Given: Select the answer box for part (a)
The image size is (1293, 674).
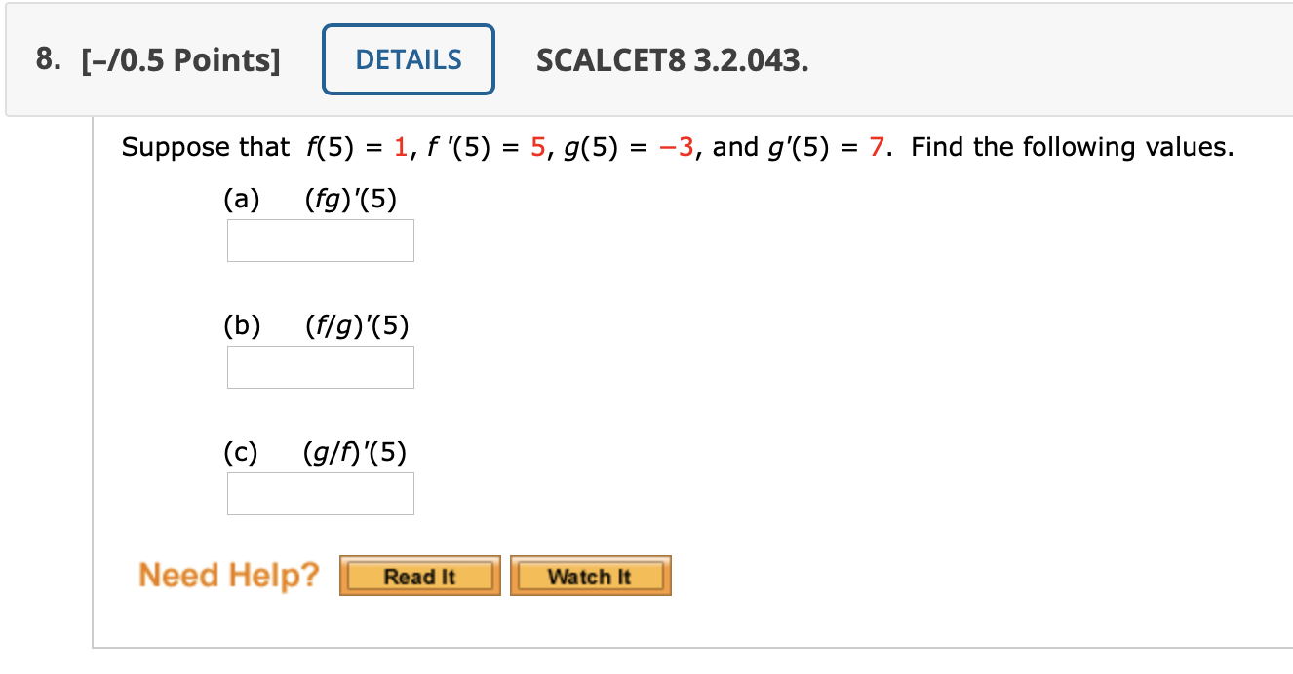Looking at the screenshot, I should tap(321, 240).
